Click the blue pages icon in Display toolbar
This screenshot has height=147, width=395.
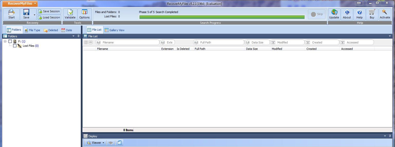119,143
